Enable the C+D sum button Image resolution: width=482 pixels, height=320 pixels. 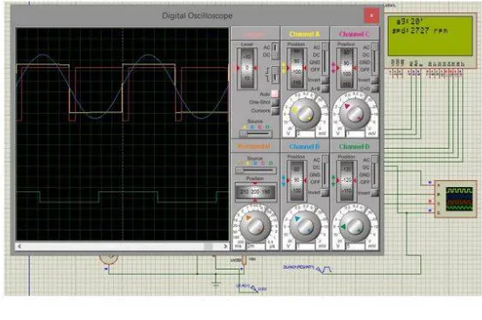tap(374, 89)
